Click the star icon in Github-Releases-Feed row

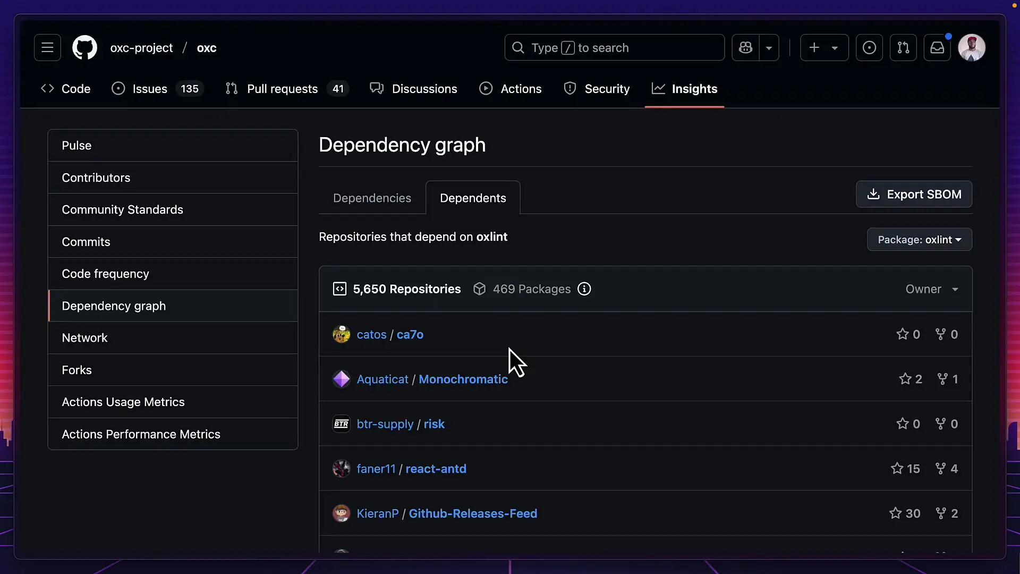click(x=895, y=513)
